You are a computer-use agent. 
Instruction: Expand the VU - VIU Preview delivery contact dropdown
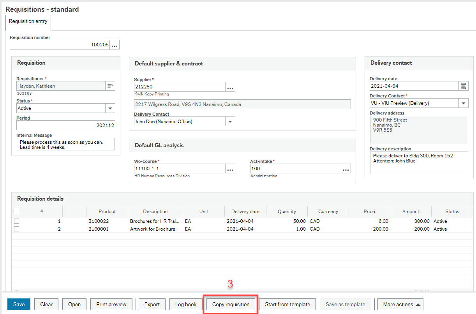pyautogui.click(x=464, y=103)
